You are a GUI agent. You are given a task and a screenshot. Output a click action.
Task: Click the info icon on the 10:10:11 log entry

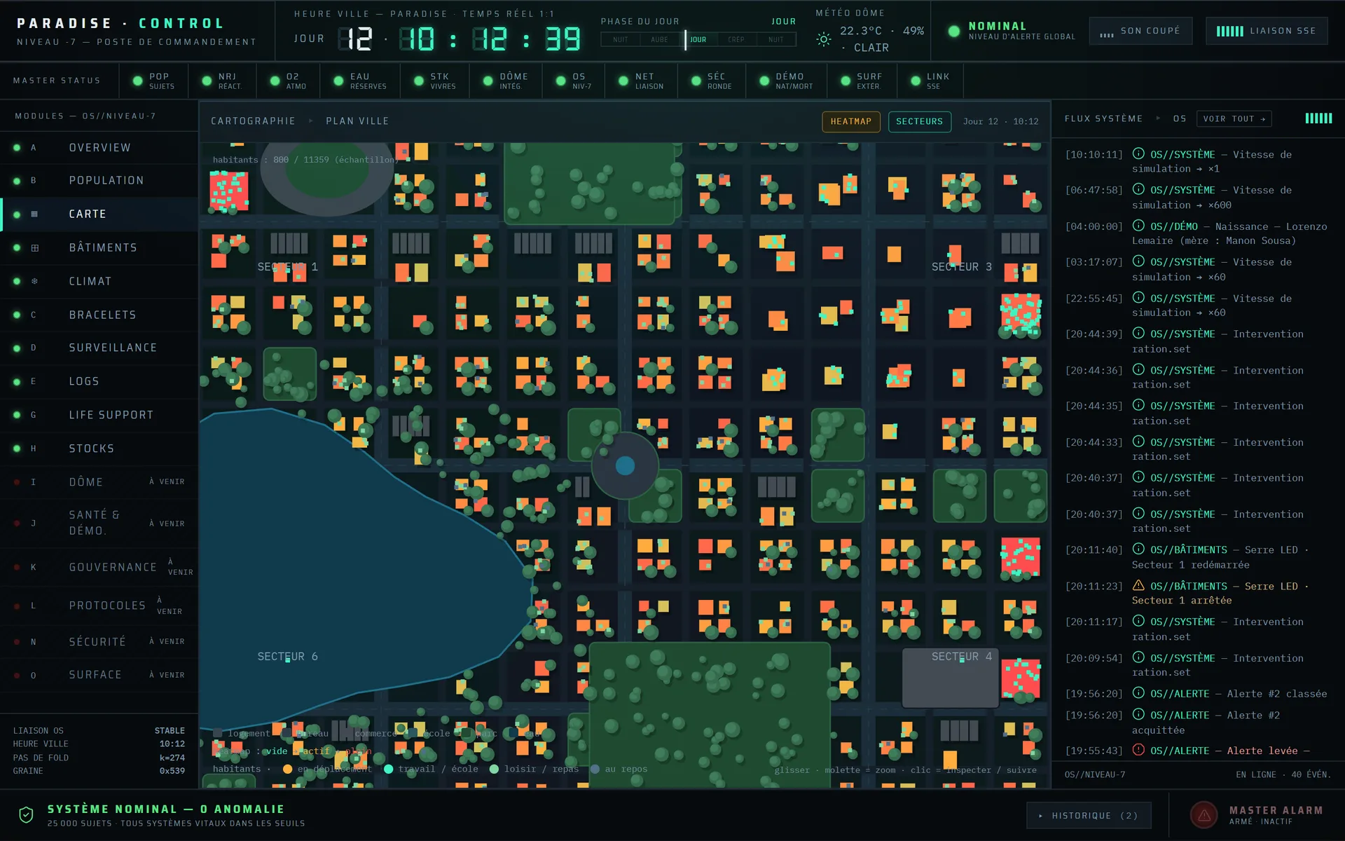point(1138,153)
